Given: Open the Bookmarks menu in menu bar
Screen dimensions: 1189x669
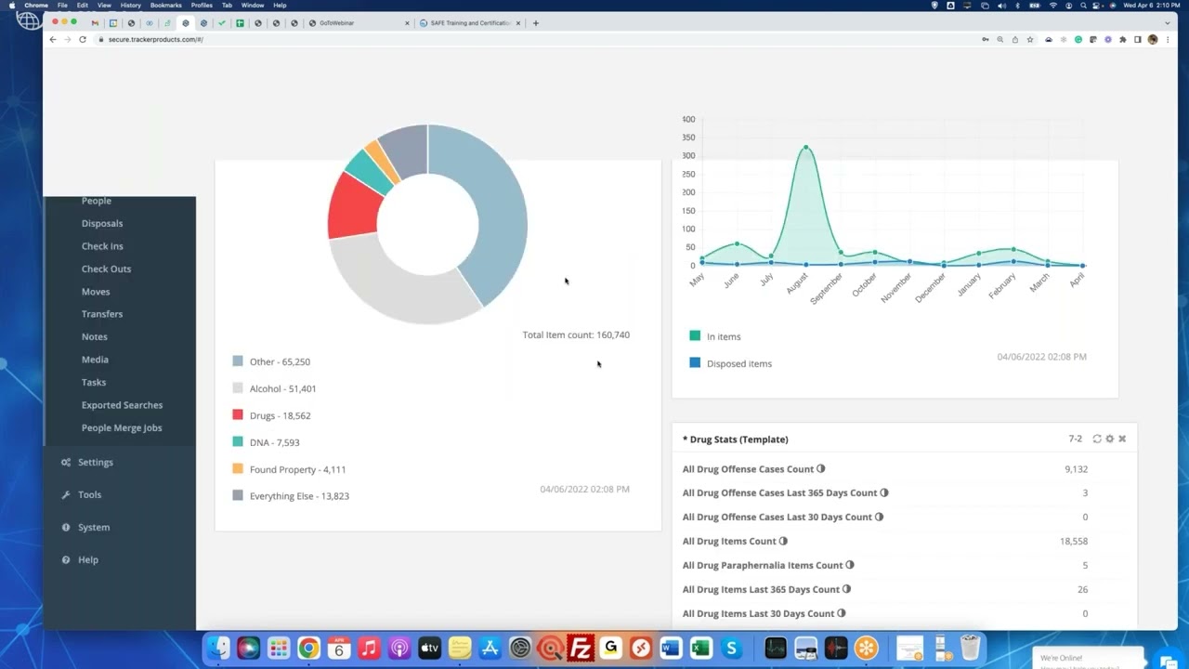Looking at the screenshot, I should 165,5.
